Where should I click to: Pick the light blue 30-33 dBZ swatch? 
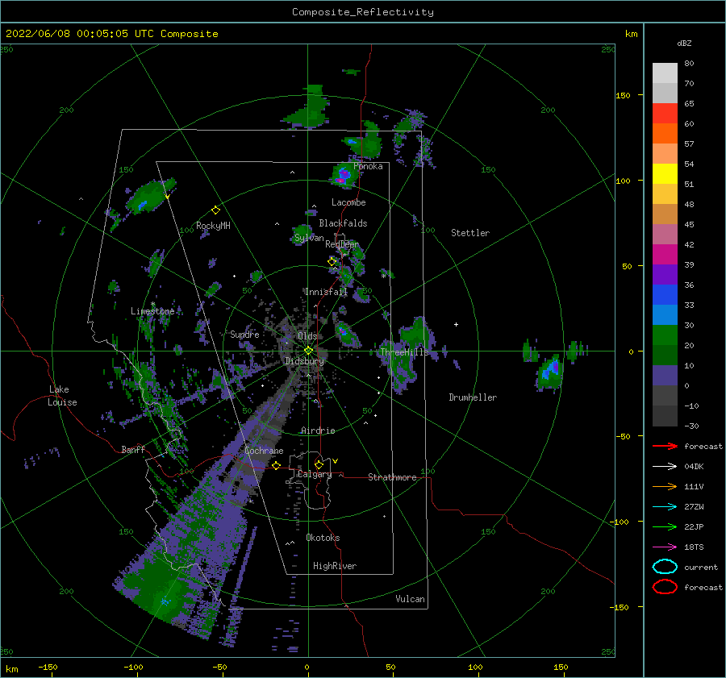tap(665, 314)
